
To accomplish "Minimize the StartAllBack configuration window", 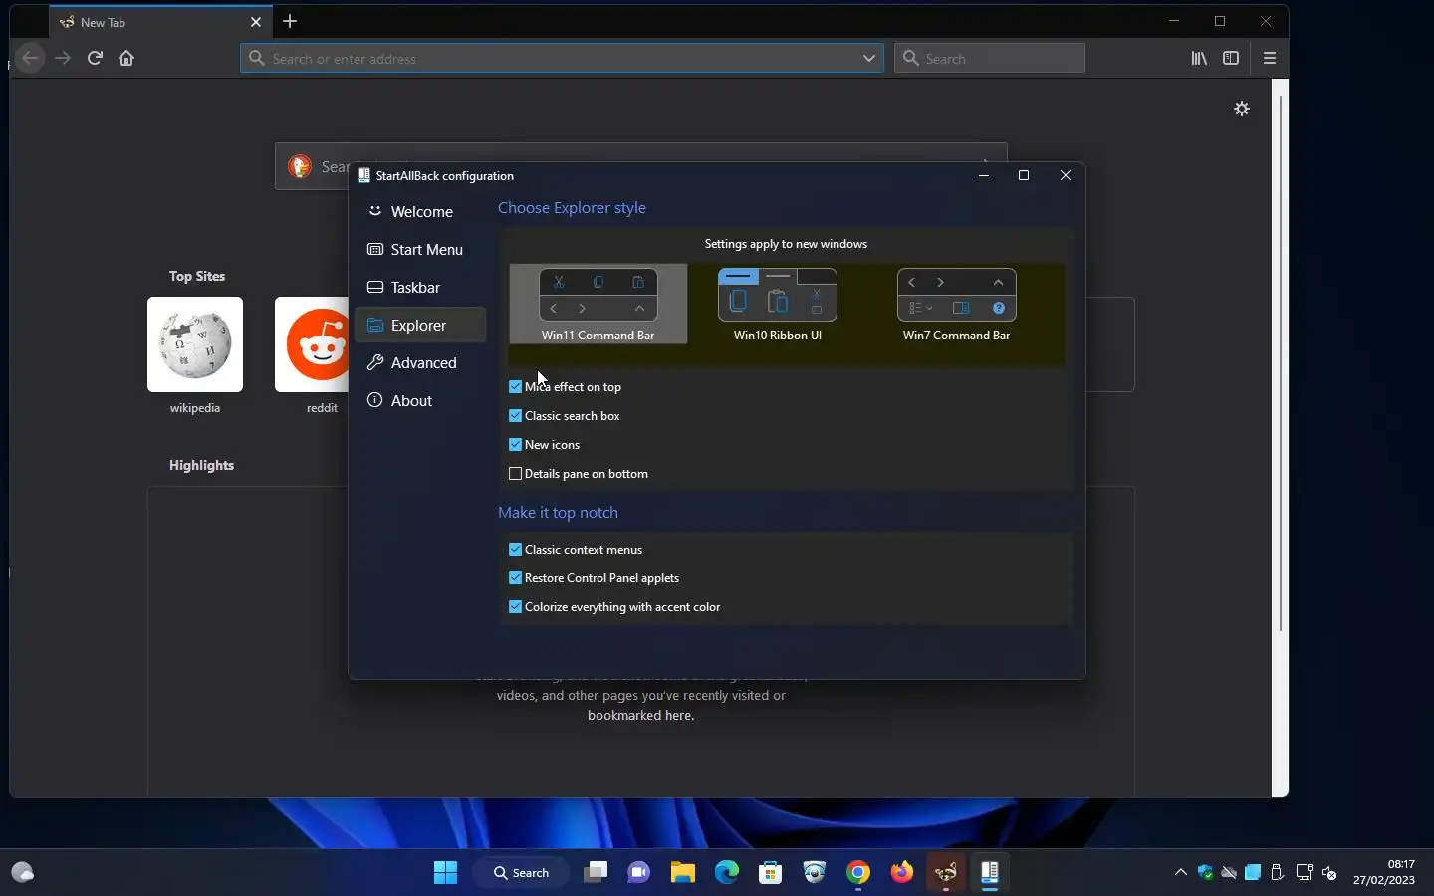I will click(984, 175).
